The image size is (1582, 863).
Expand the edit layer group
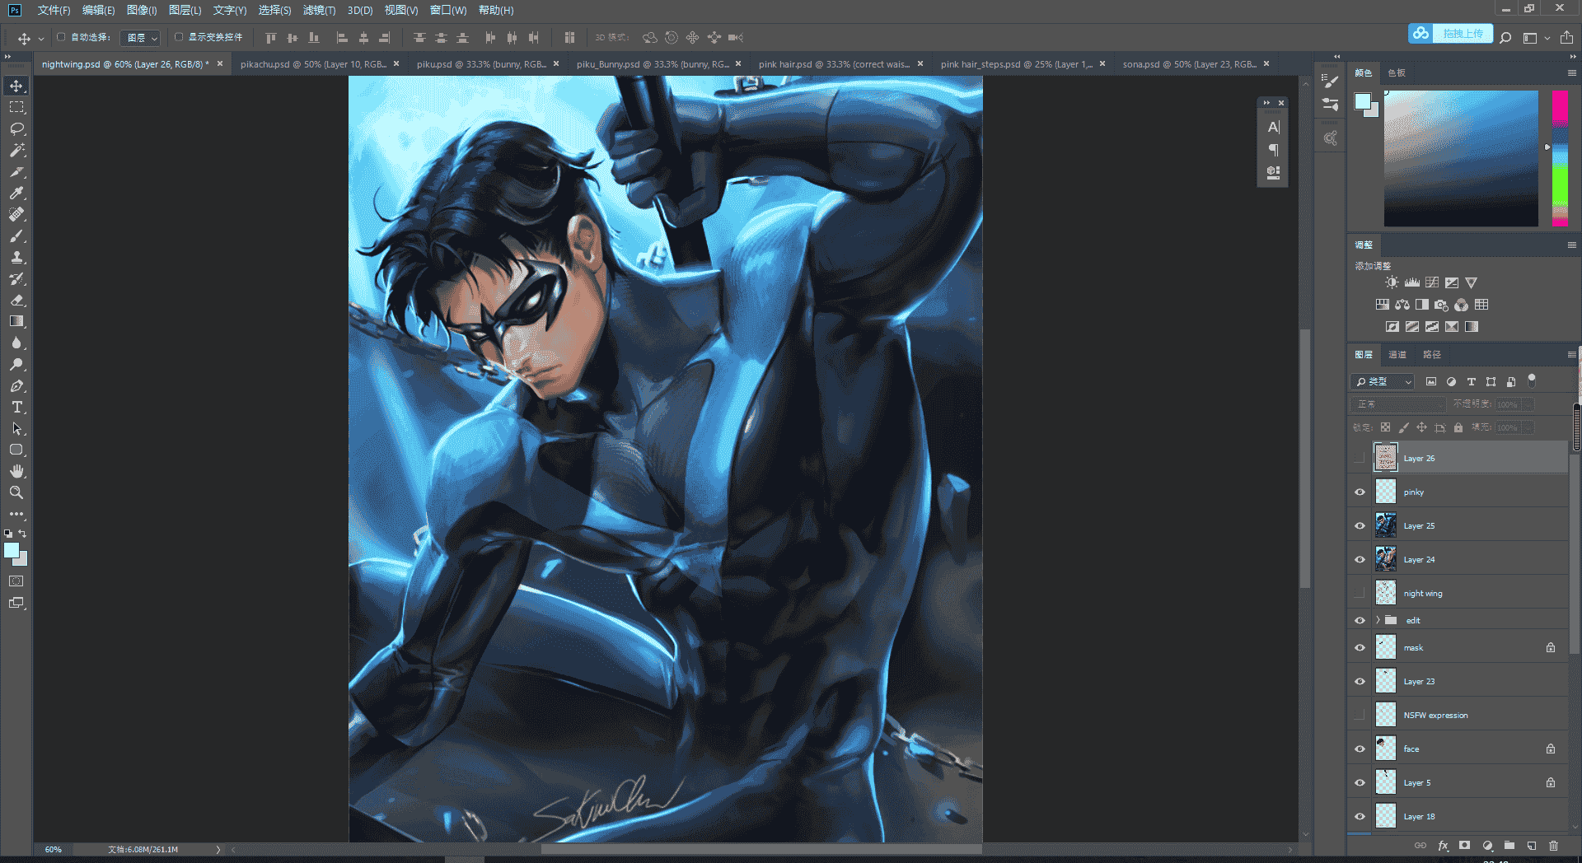(1378, 620)
